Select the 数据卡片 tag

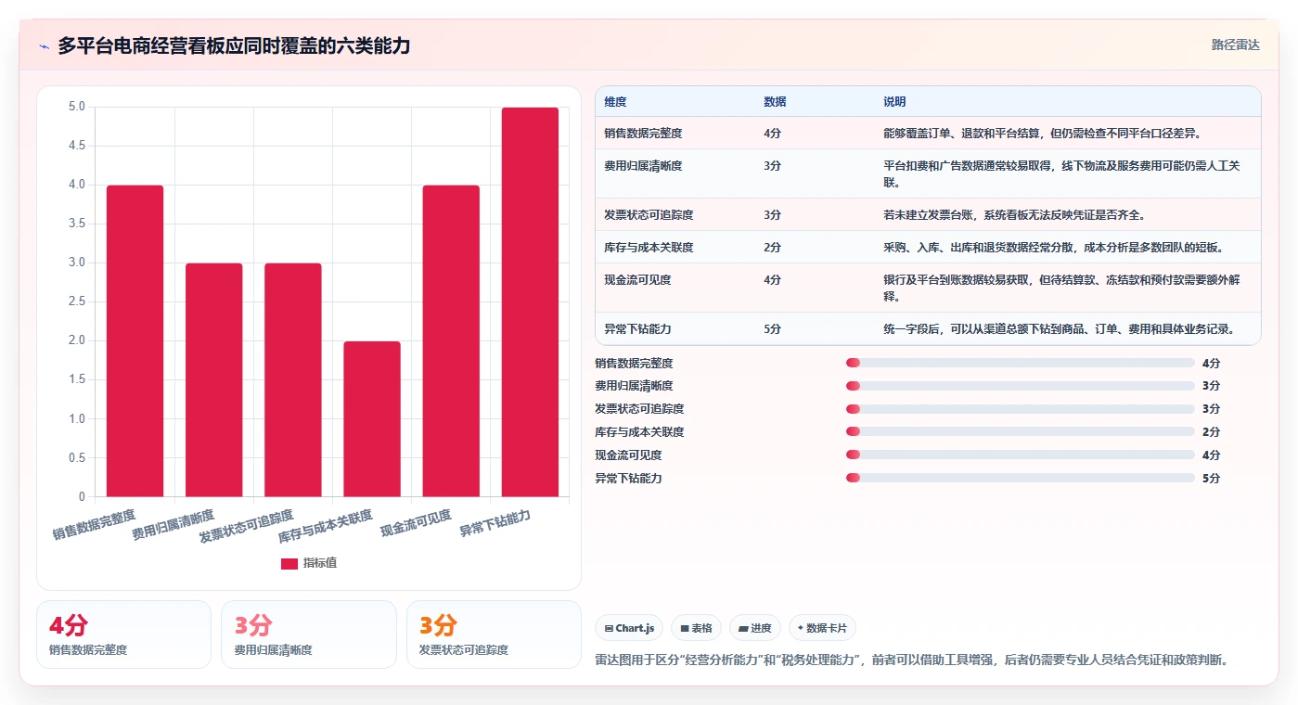(x=822, y=628)
